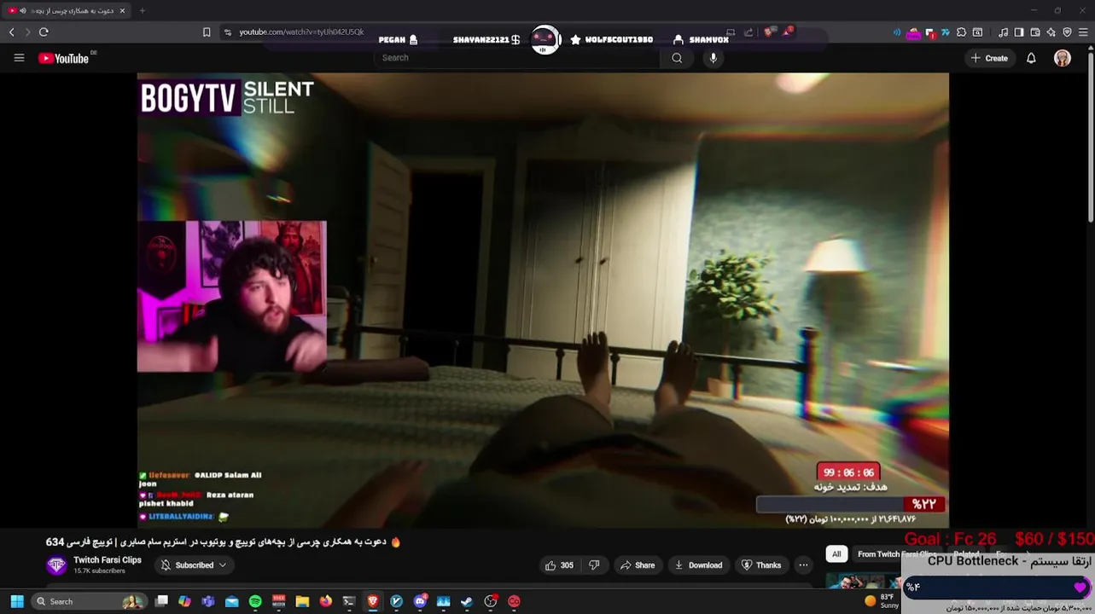Screen dimensions: 1095x614
Task: Open Firefox from the taskbar
Action: 326,601
